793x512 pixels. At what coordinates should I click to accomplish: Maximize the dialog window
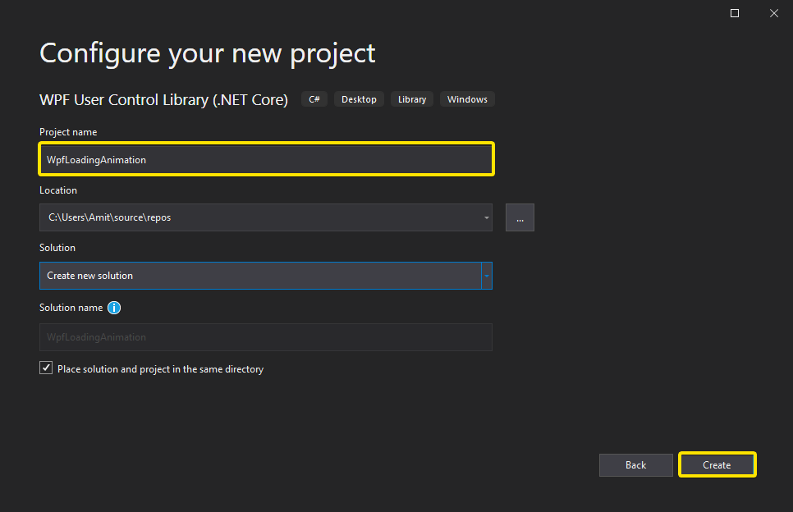point(733,12)
